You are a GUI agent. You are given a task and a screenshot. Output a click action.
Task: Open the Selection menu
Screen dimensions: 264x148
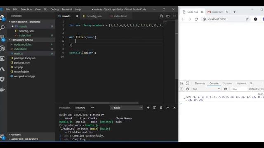(x=26, y=9)
